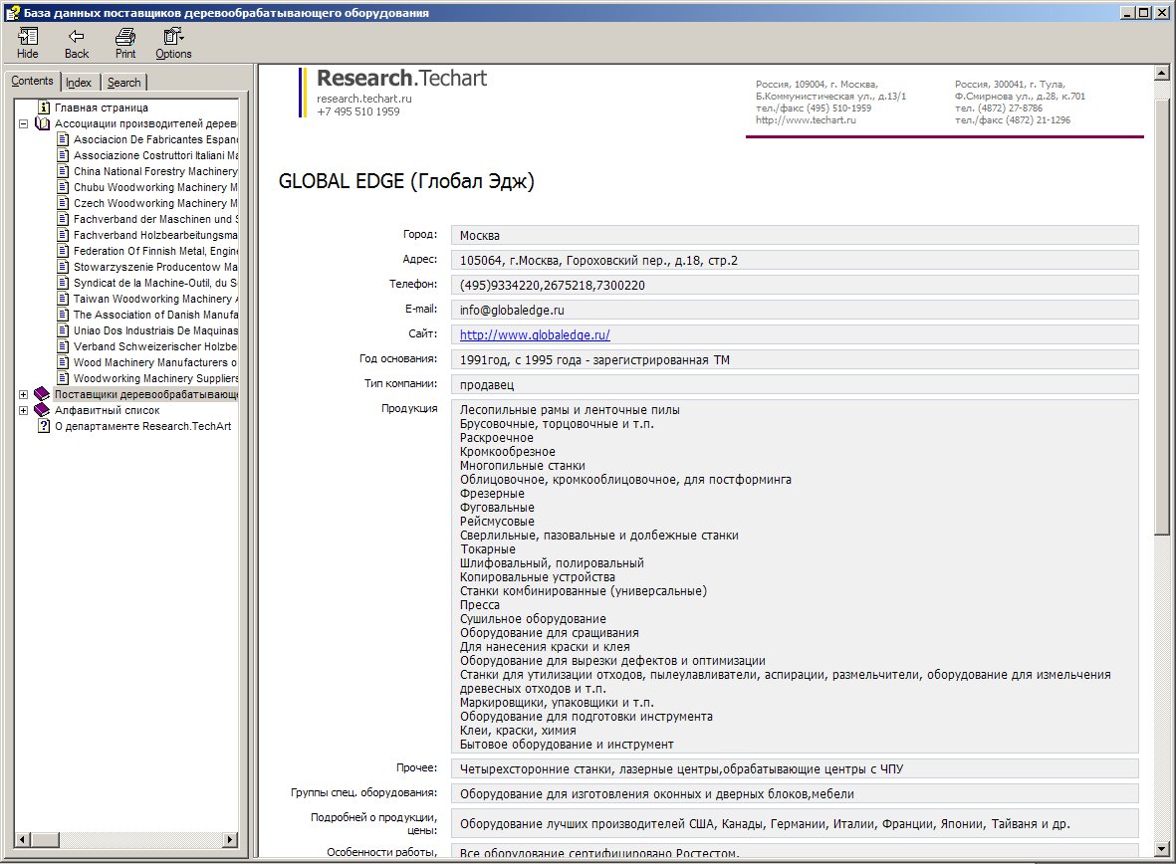Switch to the Search tab
Viewport: 1176px width, 864px height.
coord(123,83)
